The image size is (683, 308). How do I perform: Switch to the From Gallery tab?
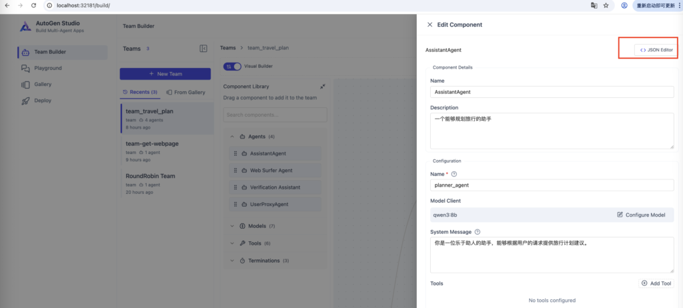click(x=185, y=92)
